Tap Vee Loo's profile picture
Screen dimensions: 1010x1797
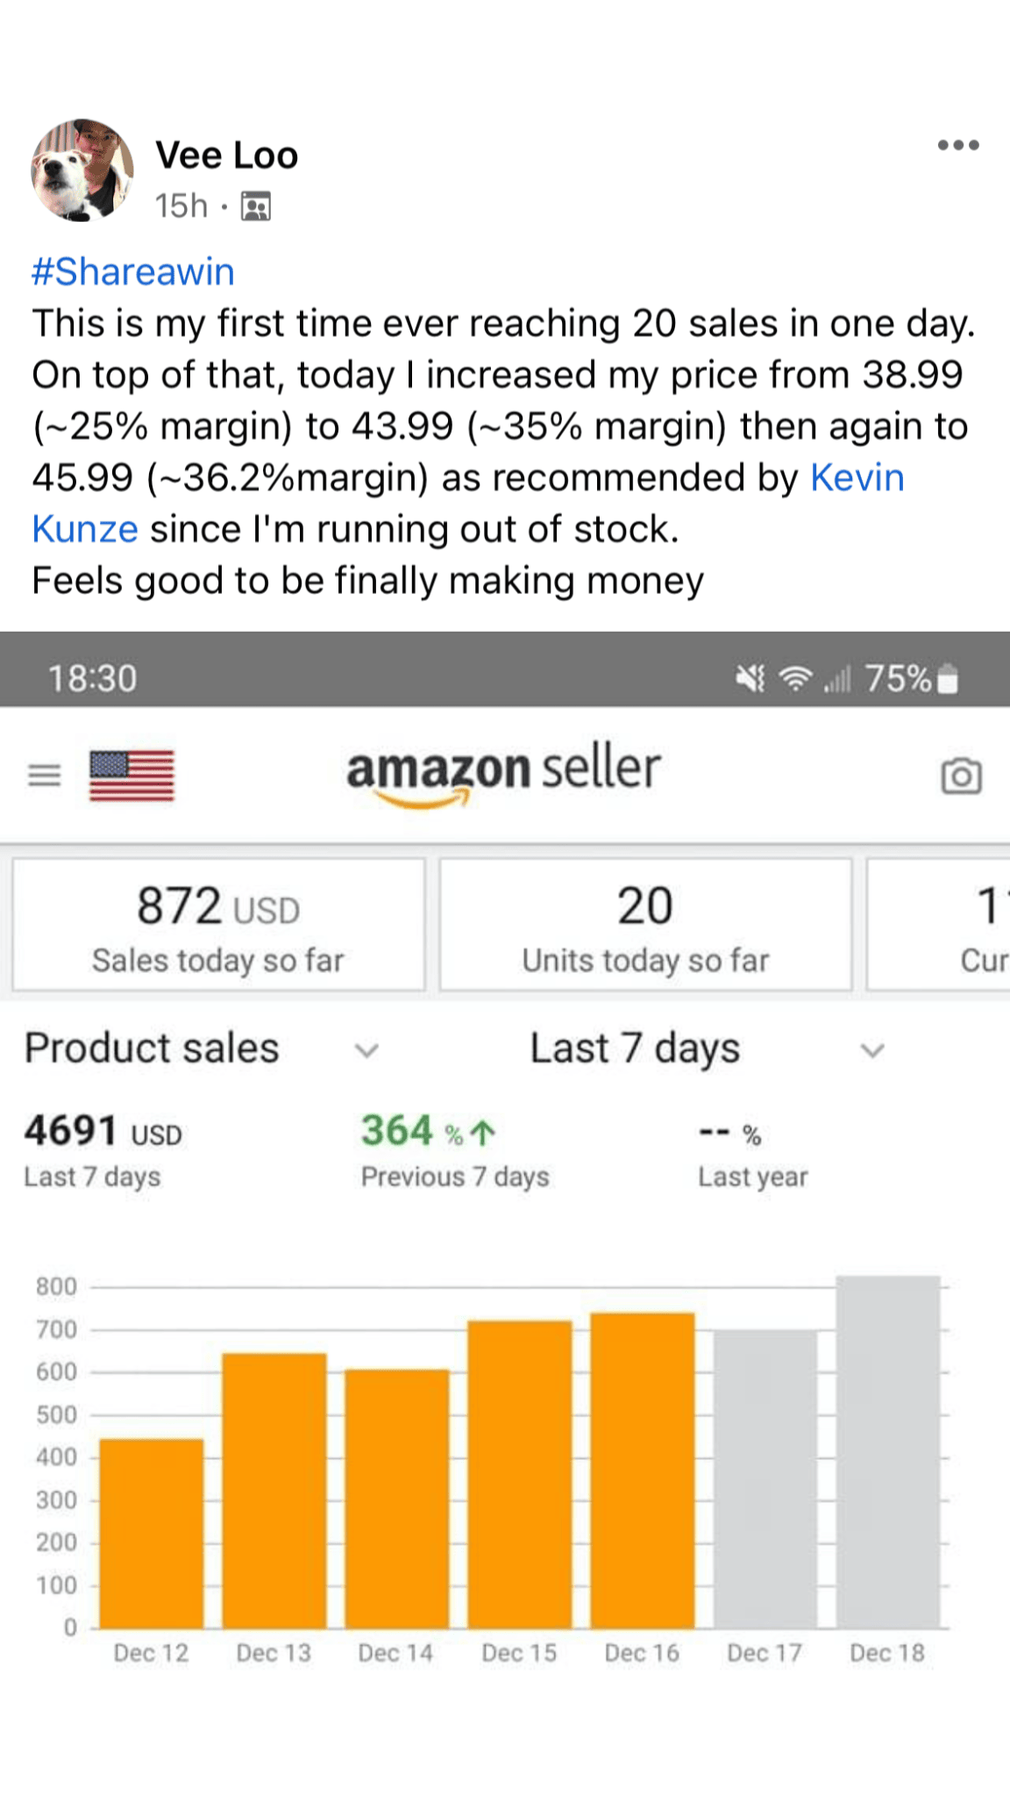[x=82, y=170]
